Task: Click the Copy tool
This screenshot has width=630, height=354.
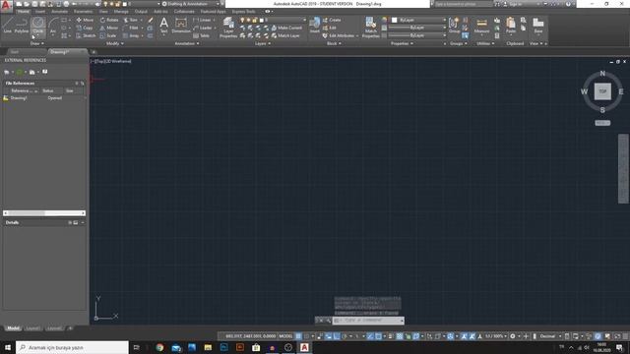Action: coord(85,28)
